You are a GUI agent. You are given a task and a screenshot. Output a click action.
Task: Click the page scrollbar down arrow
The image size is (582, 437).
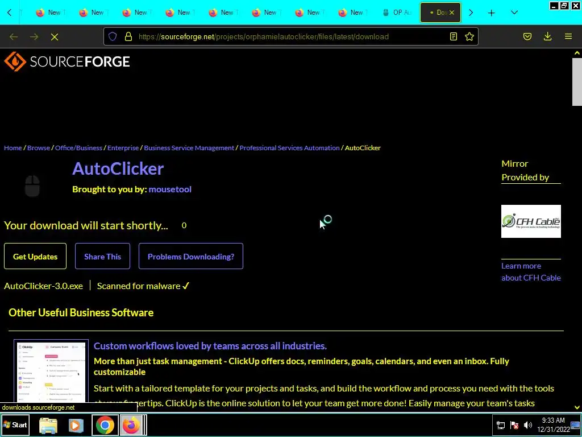tap(577, 407)
